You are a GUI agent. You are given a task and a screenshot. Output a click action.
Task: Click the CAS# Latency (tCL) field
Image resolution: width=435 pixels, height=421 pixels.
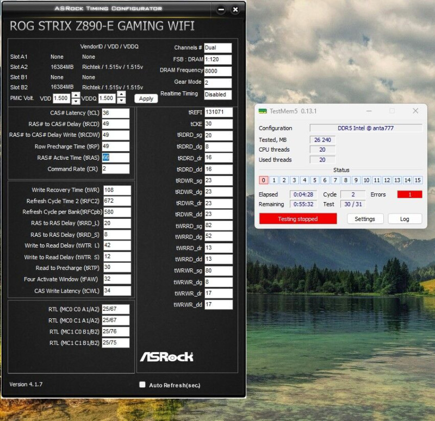click(x=116, y=113)
